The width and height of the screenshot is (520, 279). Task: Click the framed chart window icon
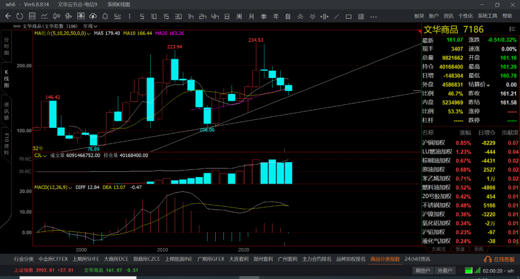(81, 16)
